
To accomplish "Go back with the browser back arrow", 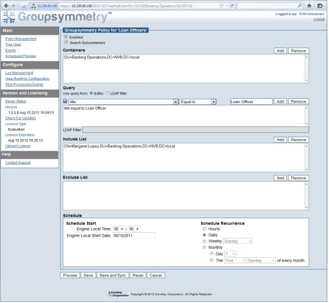I will (6, 5).
